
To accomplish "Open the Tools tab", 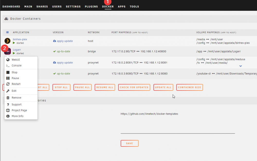I will click(134, 7).
